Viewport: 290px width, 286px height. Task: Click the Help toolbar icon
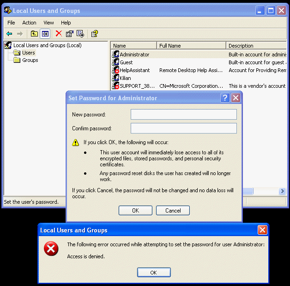coord(95,33)
